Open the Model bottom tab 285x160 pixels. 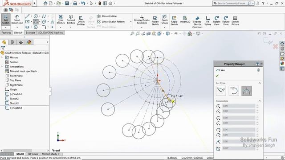coord(20,154)
